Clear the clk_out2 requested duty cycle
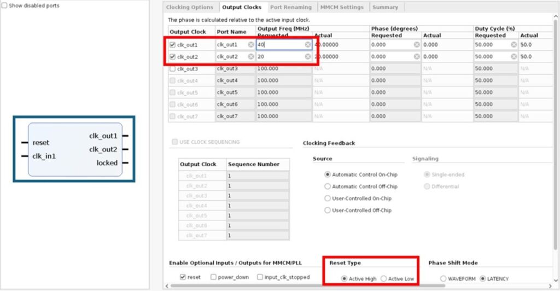560x291 pixels. 514,56
